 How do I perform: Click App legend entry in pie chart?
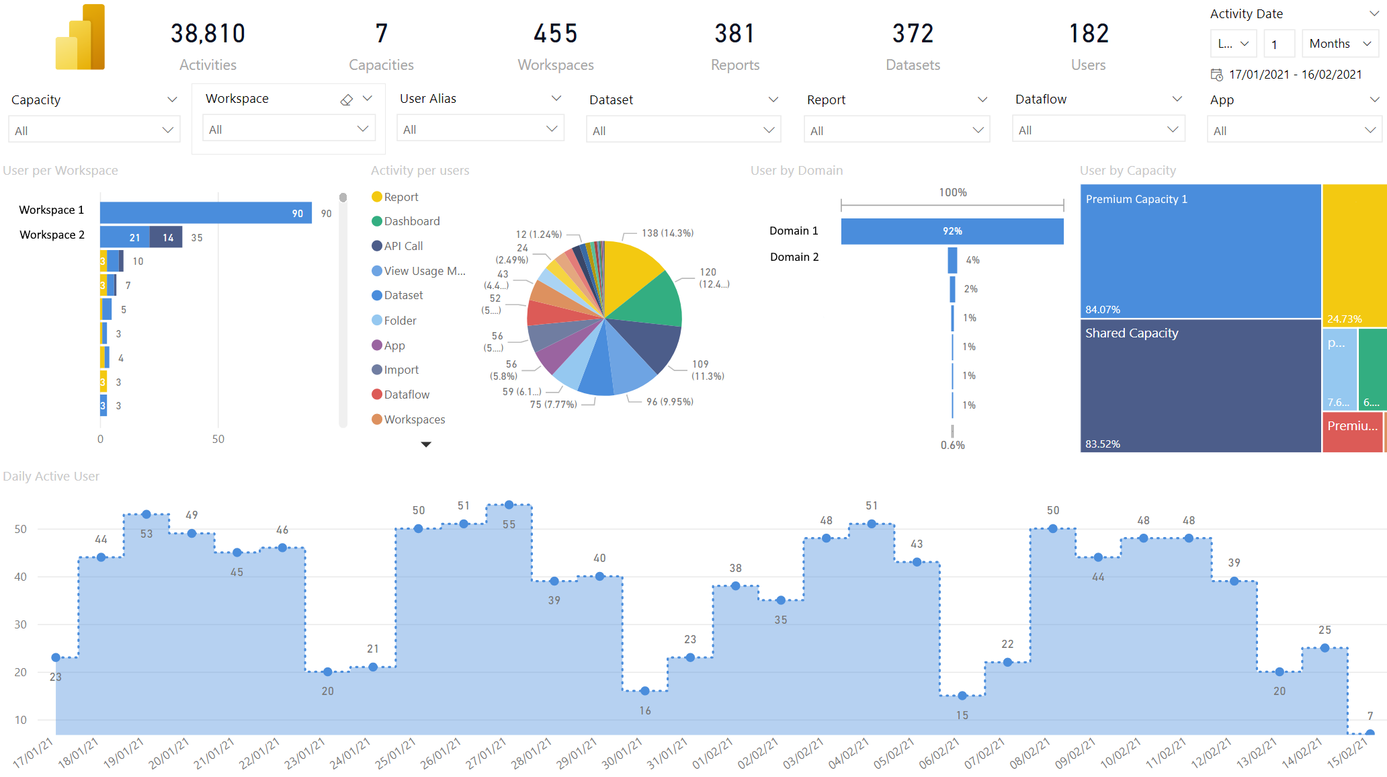388,345
